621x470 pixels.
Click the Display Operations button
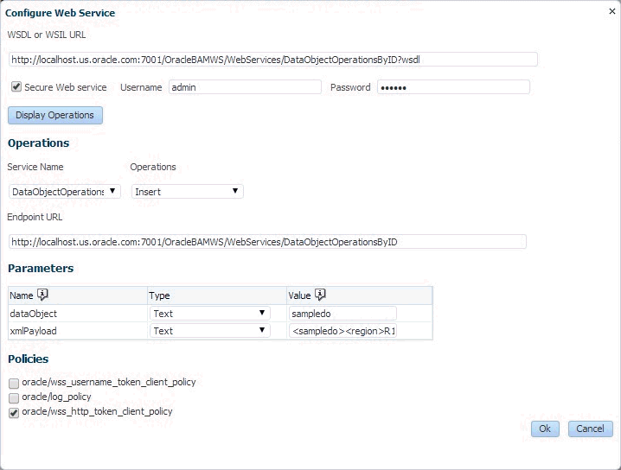click(x=55, y=115)
